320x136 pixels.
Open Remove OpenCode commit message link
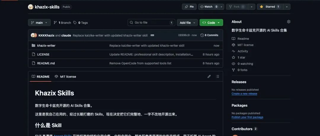click(x=140, y=63)
